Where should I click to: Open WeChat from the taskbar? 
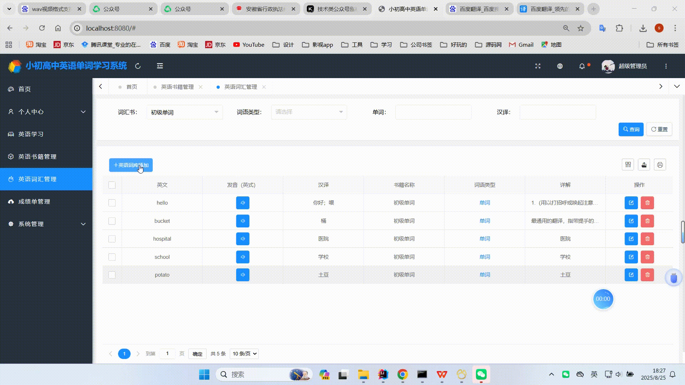pos(481,375)
